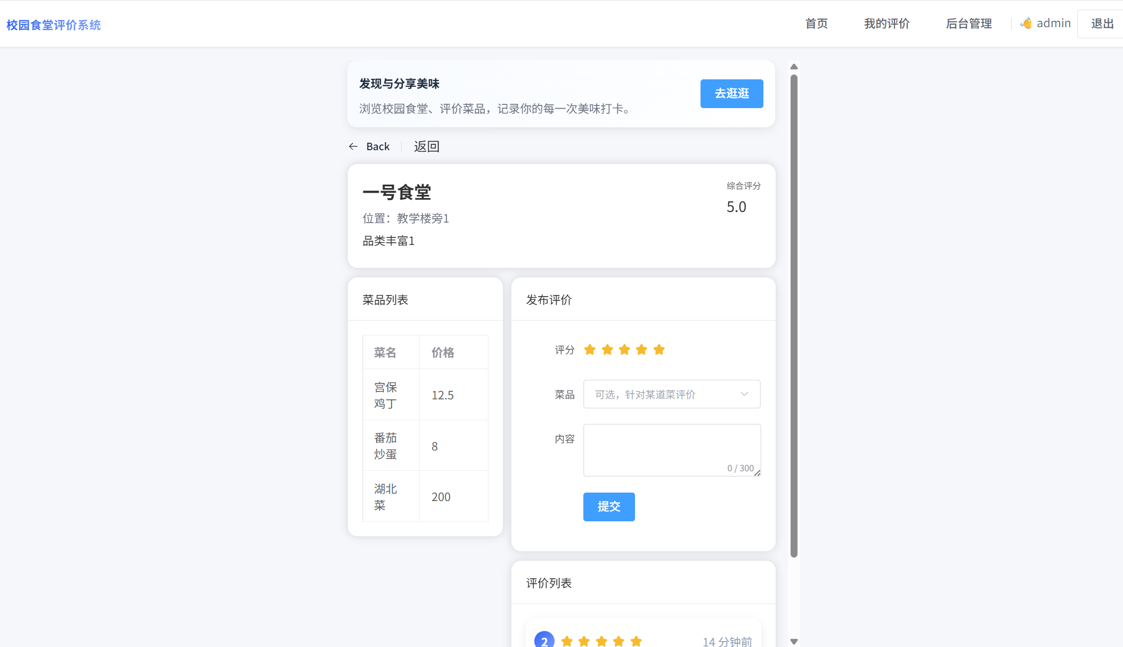Click the chevron arrow in 菜品 select
The image size is (1123, 647).
tap(744, 394)
